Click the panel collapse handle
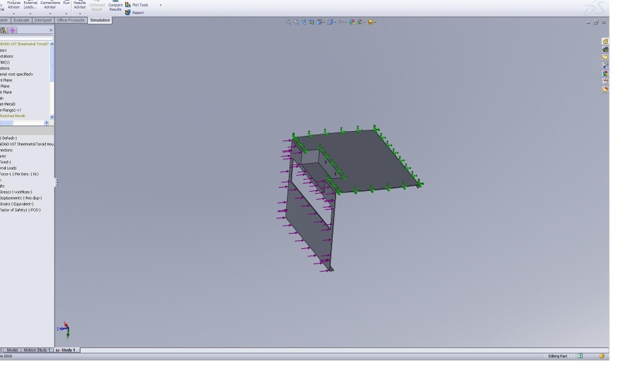The height and width of the screenshot is (388, 639). click(56, 182)
